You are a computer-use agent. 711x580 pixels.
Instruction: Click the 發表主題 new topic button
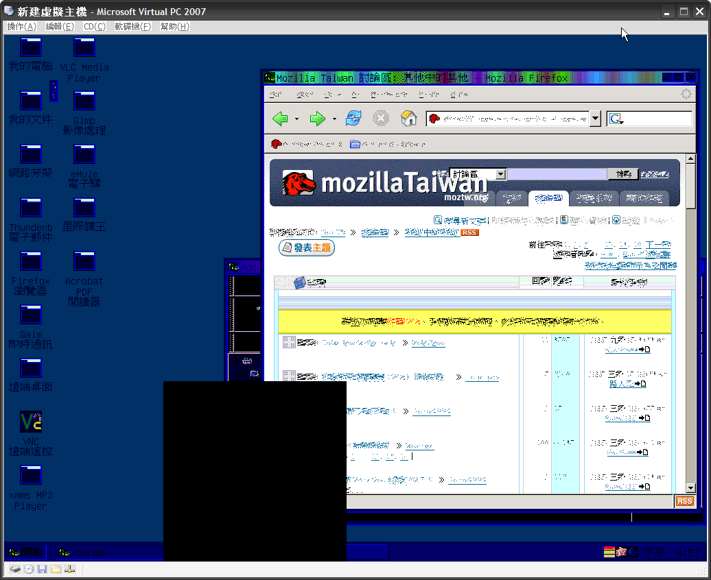[x=307, y=248]
